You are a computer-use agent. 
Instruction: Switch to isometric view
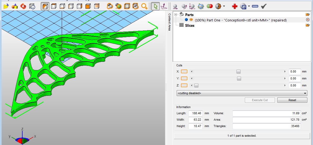(x=45, y=6)
